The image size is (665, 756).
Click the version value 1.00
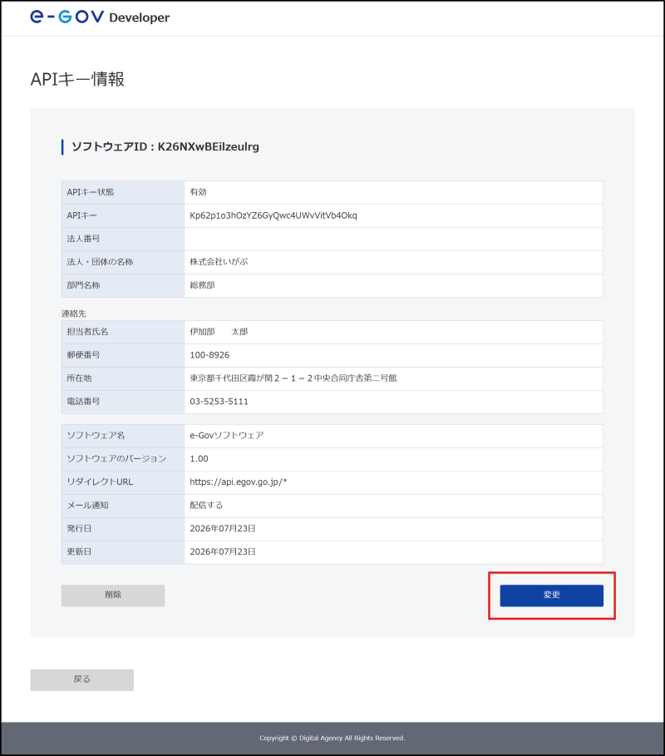[x=199, y=458]
